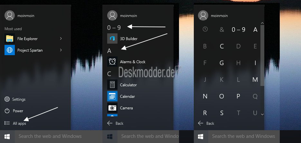Click dimmed letter H in the grid
Viewport: 301px width, 143px height.
(239, 63)
